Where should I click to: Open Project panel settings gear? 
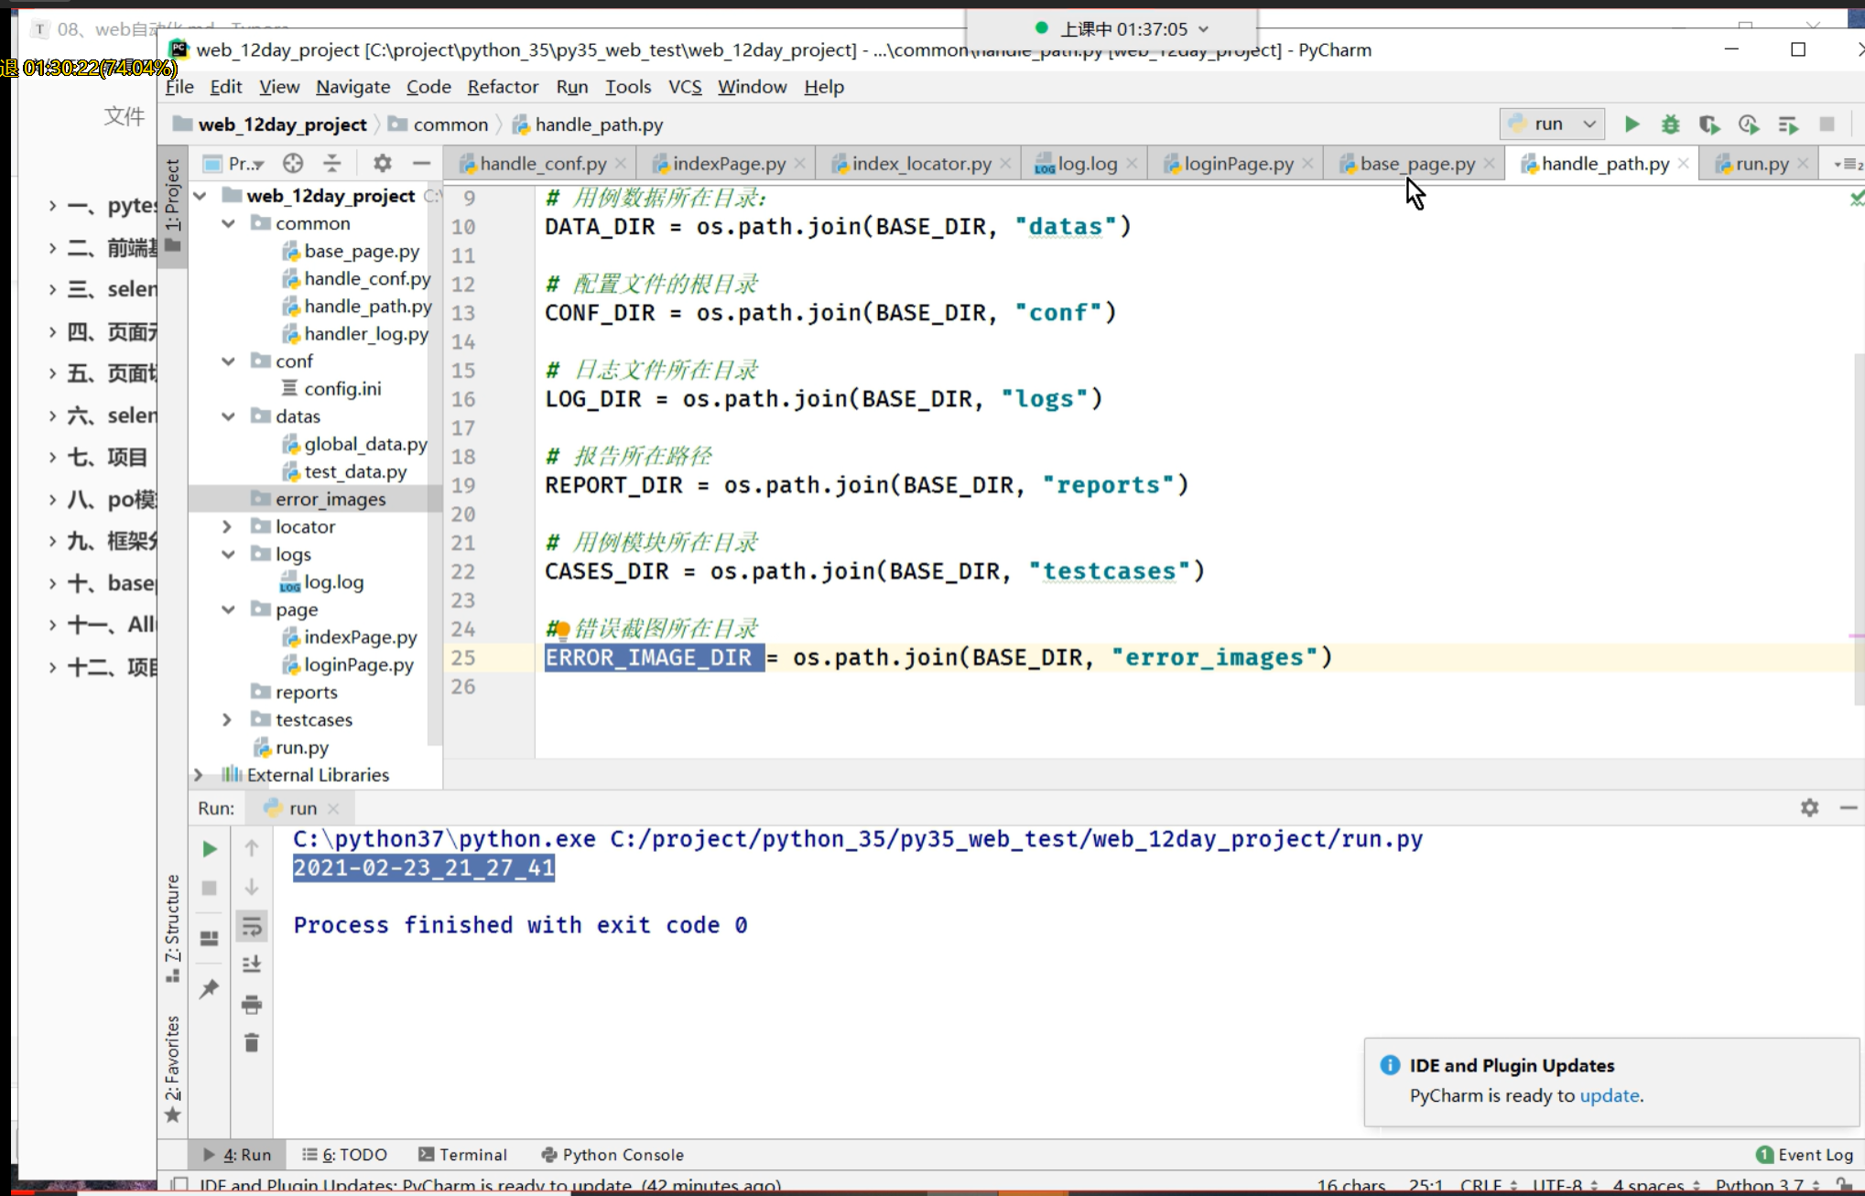pyautogui.click(x=382, y=164)
